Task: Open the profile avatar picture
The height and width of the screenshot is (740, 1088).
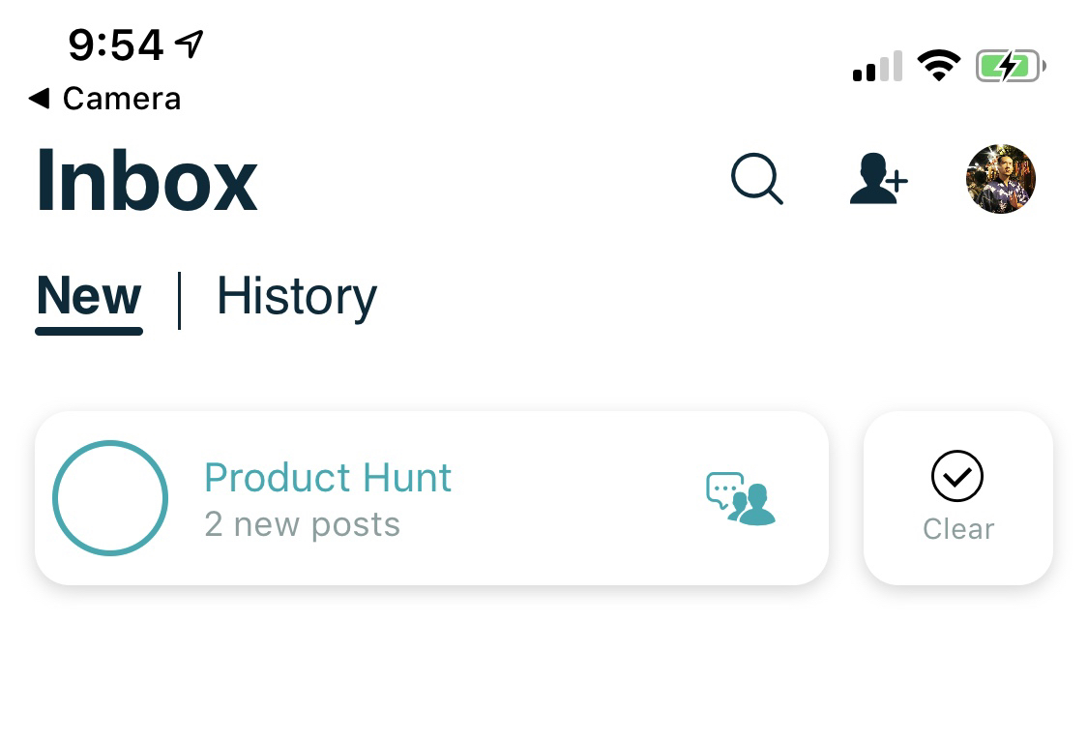Action: pyautogui.click(x=1001, y=180)
